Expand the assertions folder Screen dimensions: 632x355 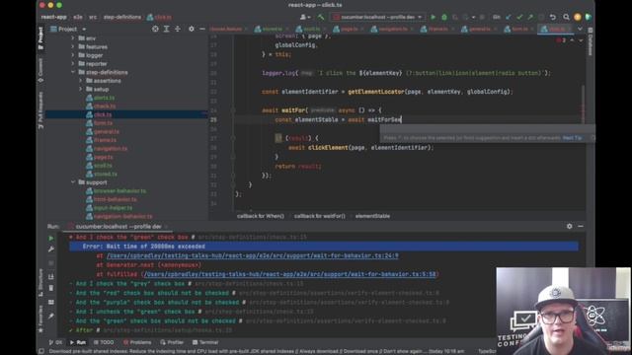[x=81, y=81]
